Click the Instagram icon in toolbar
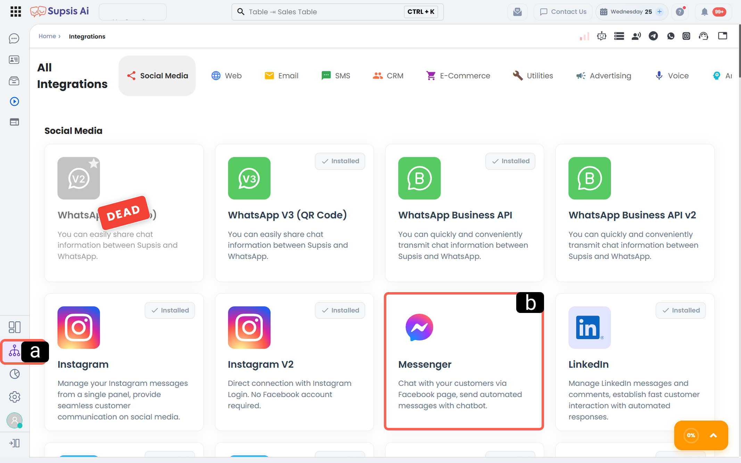This screenshot has height=463, width=741. [x=686, y=36]
